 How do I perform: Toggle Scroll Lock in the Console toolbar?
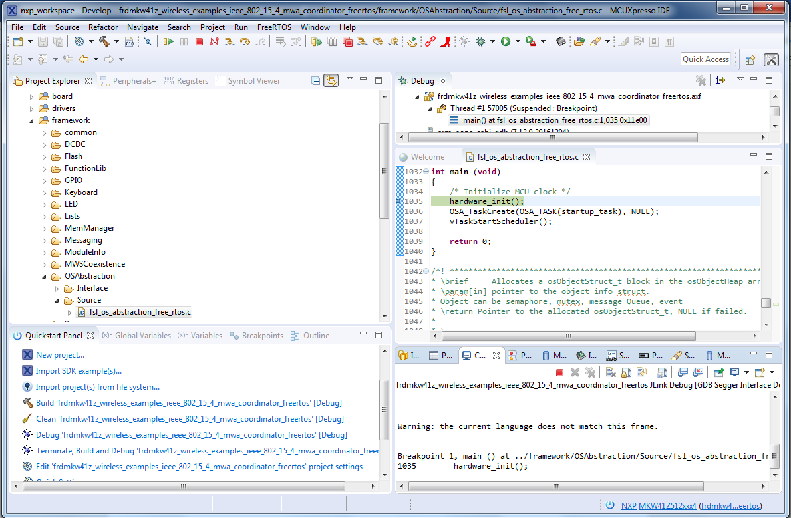pos(625,372)
